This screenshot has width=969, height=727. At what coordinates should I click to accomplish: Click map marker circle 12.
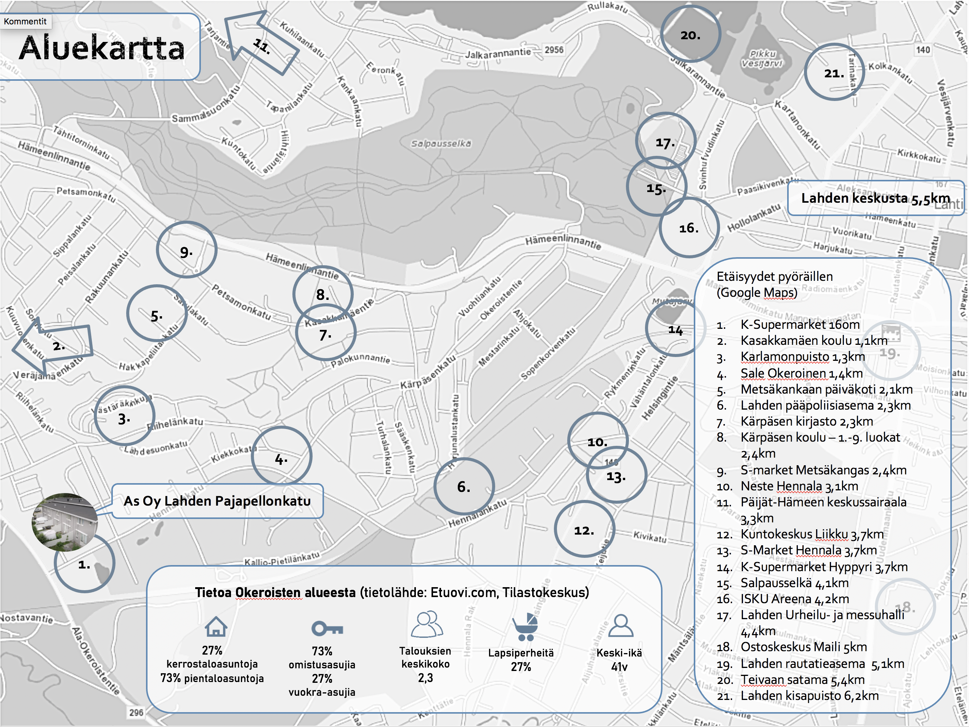[584, 529]
